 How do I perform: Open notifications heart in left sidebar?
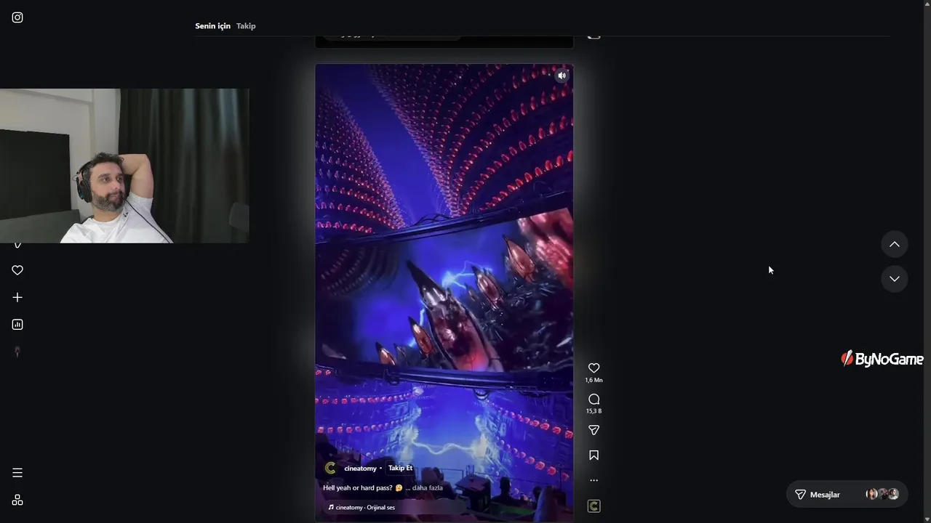tap(17, 270)
